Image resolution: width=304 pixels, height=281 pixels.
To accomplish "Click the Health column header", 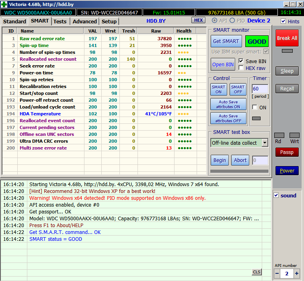I will point(185,31).
